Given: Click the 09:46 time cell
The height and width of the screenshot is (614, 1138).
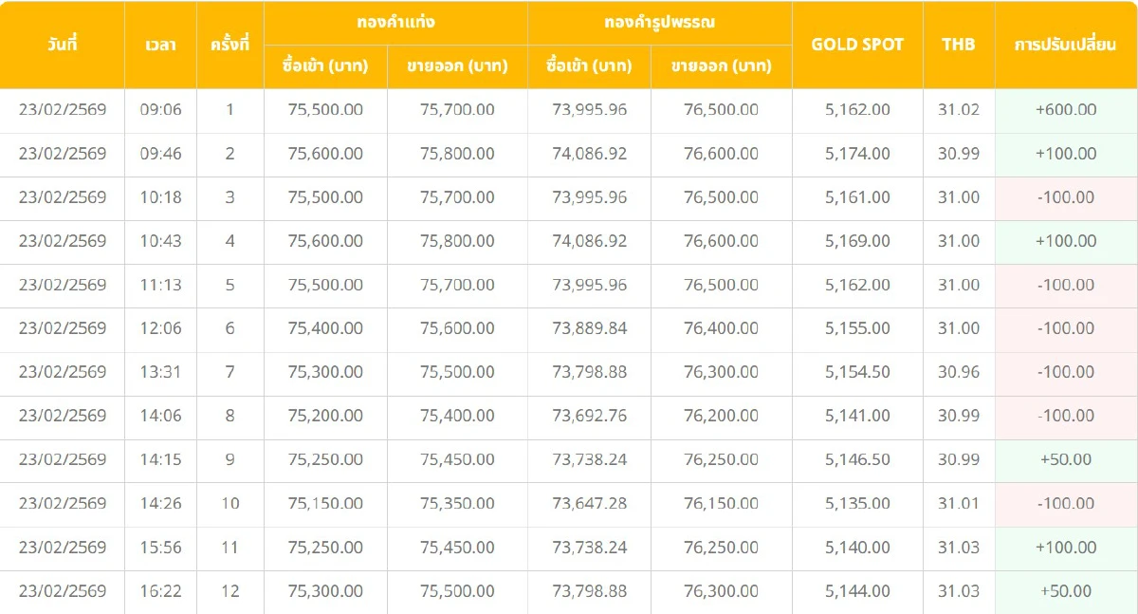Looking at the screenshot, I should click(x=160, y=154).
